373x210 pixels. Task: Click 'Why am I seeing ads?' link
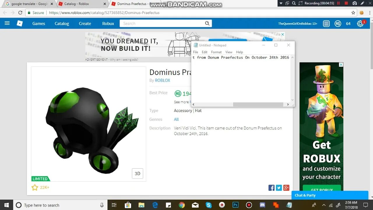coord(124,60)
